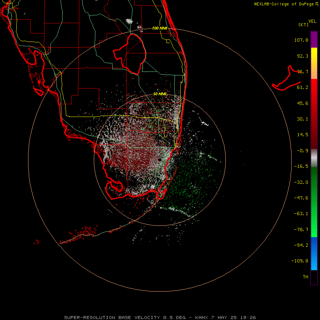Click the 50 NMI range ring label
Image resolution: width=320 pixels, height=320 pixels.
[x=160, y=94]
